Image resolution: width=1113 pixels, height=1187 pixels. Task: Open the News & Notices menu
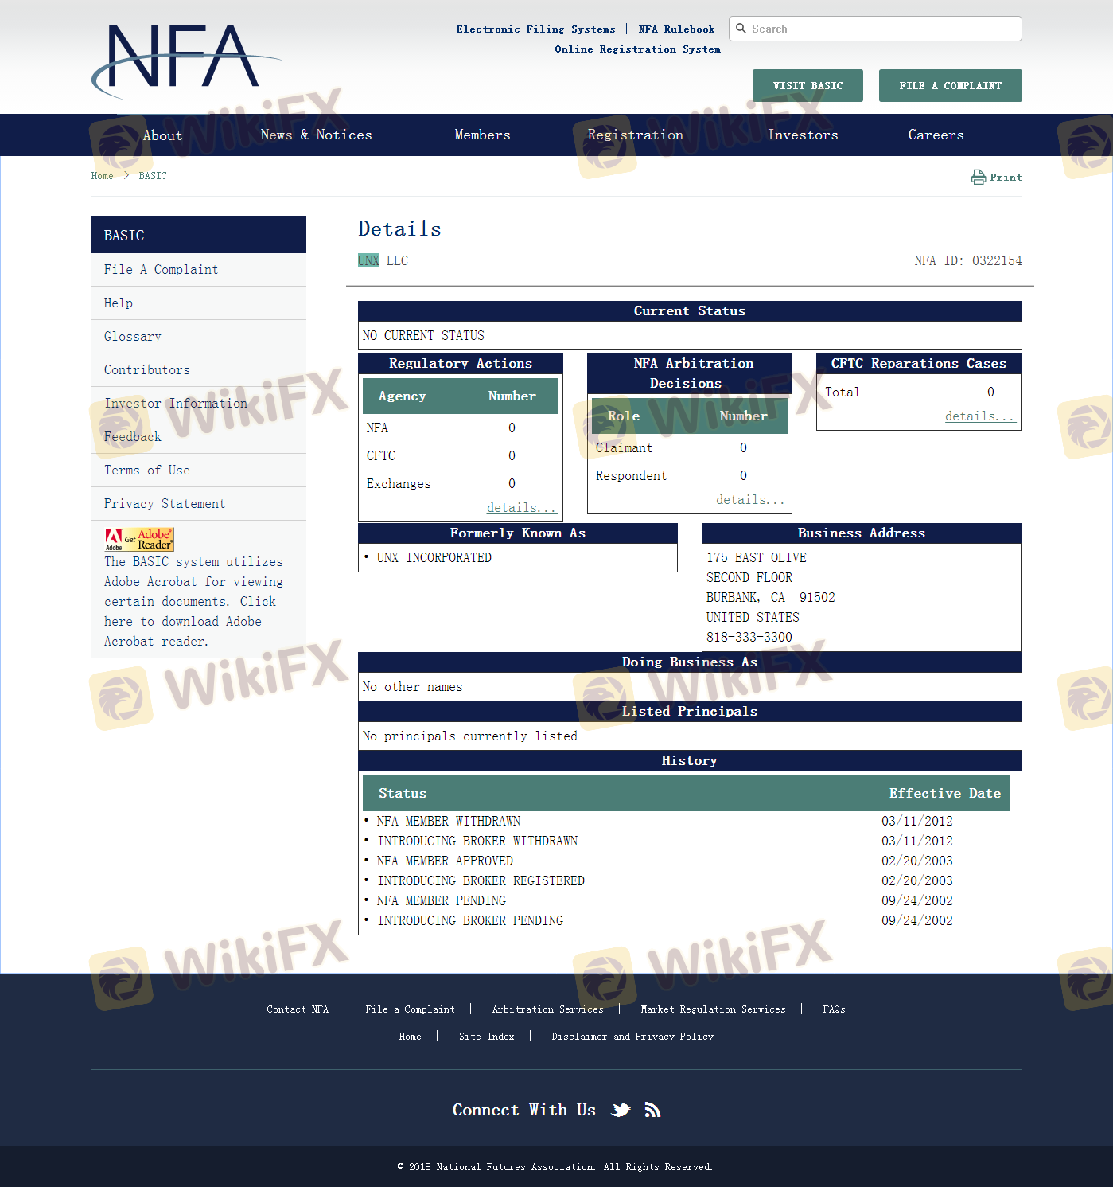point(316,135)
